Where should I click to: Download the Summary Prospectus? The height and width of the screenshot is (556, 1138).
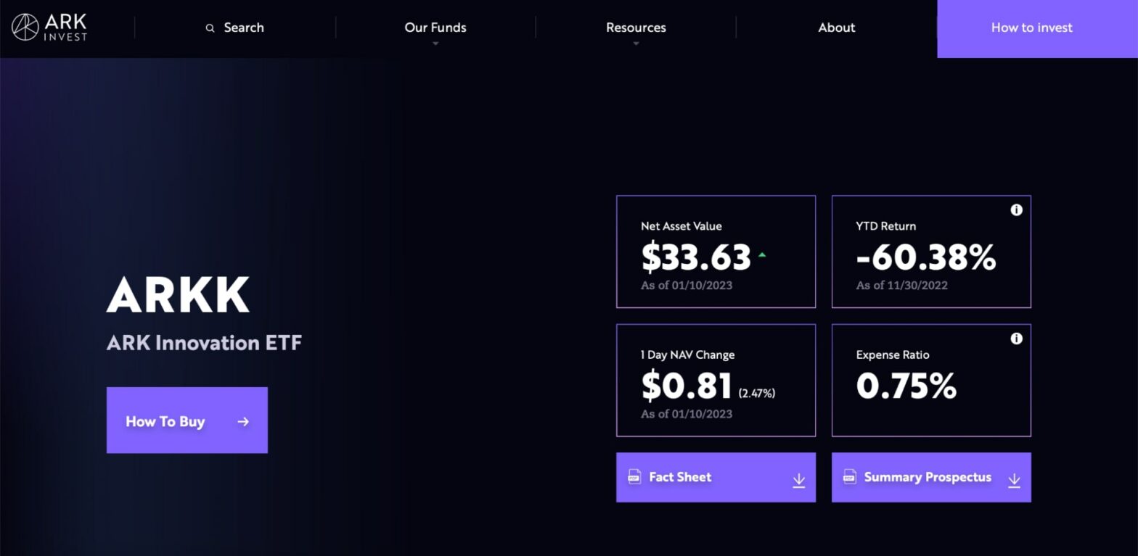(x=931, y=477)
